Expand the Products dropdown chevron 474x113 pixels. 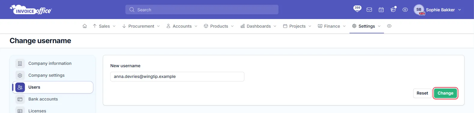[x=232, y=26]
